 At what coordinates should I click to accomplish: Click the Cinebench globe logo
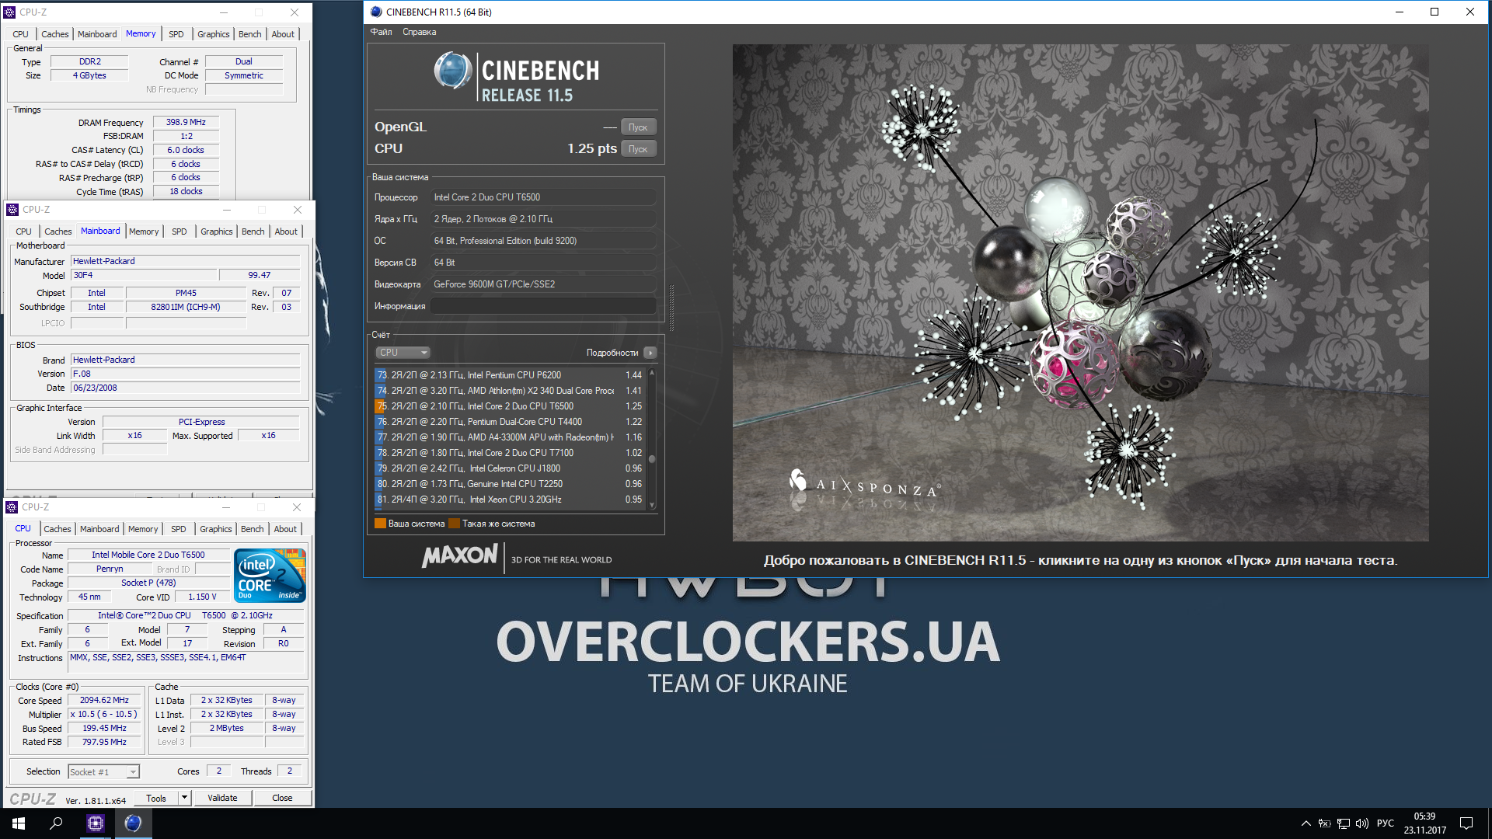[x=453, y=71]
